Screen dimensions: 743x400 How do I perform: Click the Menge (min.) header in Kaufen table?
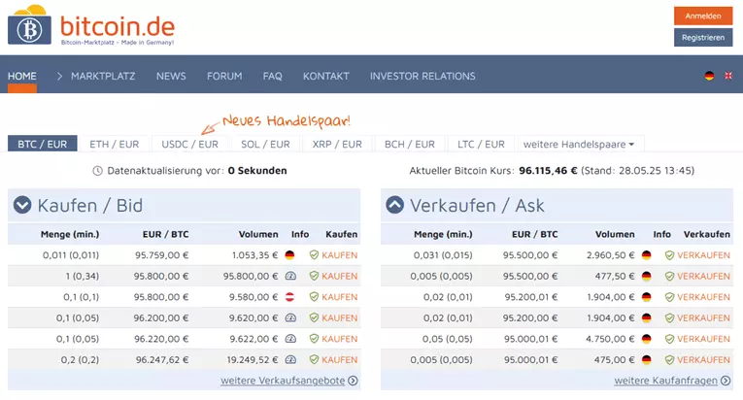click(x=70, y=234)
